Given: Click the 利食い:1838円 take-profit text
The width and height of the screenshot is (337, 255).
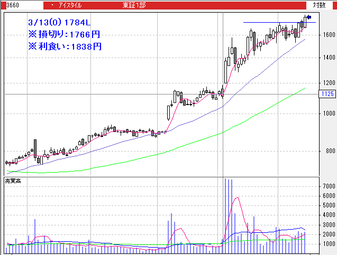Looking at the screenshot, I should pos(63,46).
